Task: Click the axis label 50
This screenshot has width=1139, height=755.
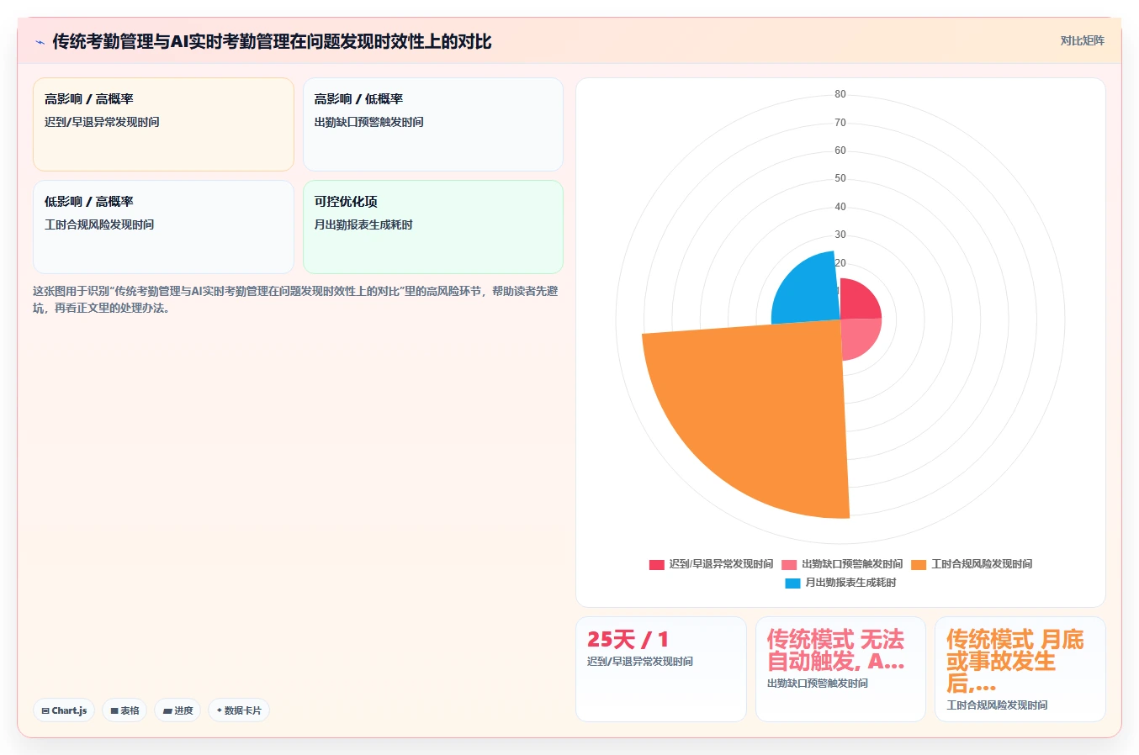Action: [840, 178]
